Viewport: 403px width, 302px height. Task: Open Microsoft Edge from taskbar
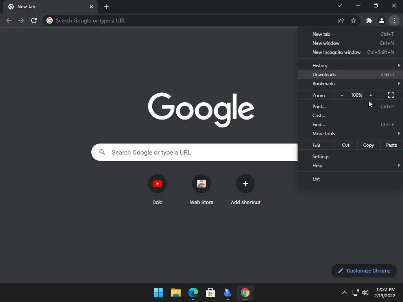pos(193,293)
